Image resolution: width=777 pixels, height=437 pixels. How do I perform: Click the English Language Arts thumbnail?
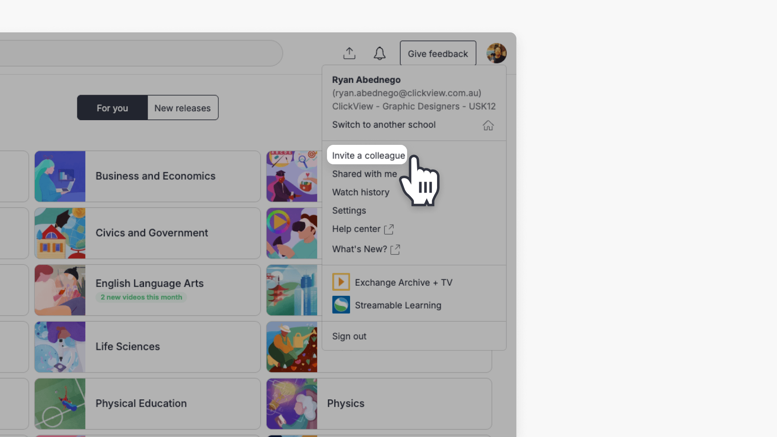click(60, 290)
